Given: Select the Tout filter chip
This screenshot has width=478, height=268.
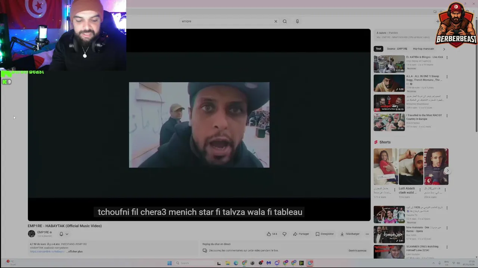Looking at the screenshot, I should point(379,49).
